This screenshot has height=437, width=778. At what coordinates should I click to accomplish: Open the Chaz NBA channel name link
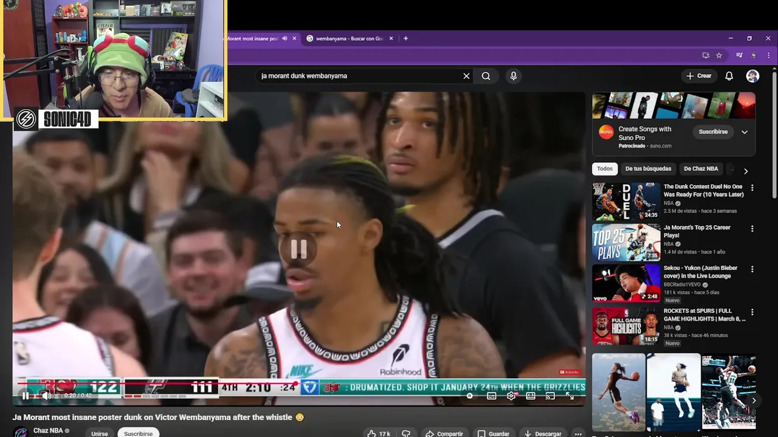tap(48, 430)
